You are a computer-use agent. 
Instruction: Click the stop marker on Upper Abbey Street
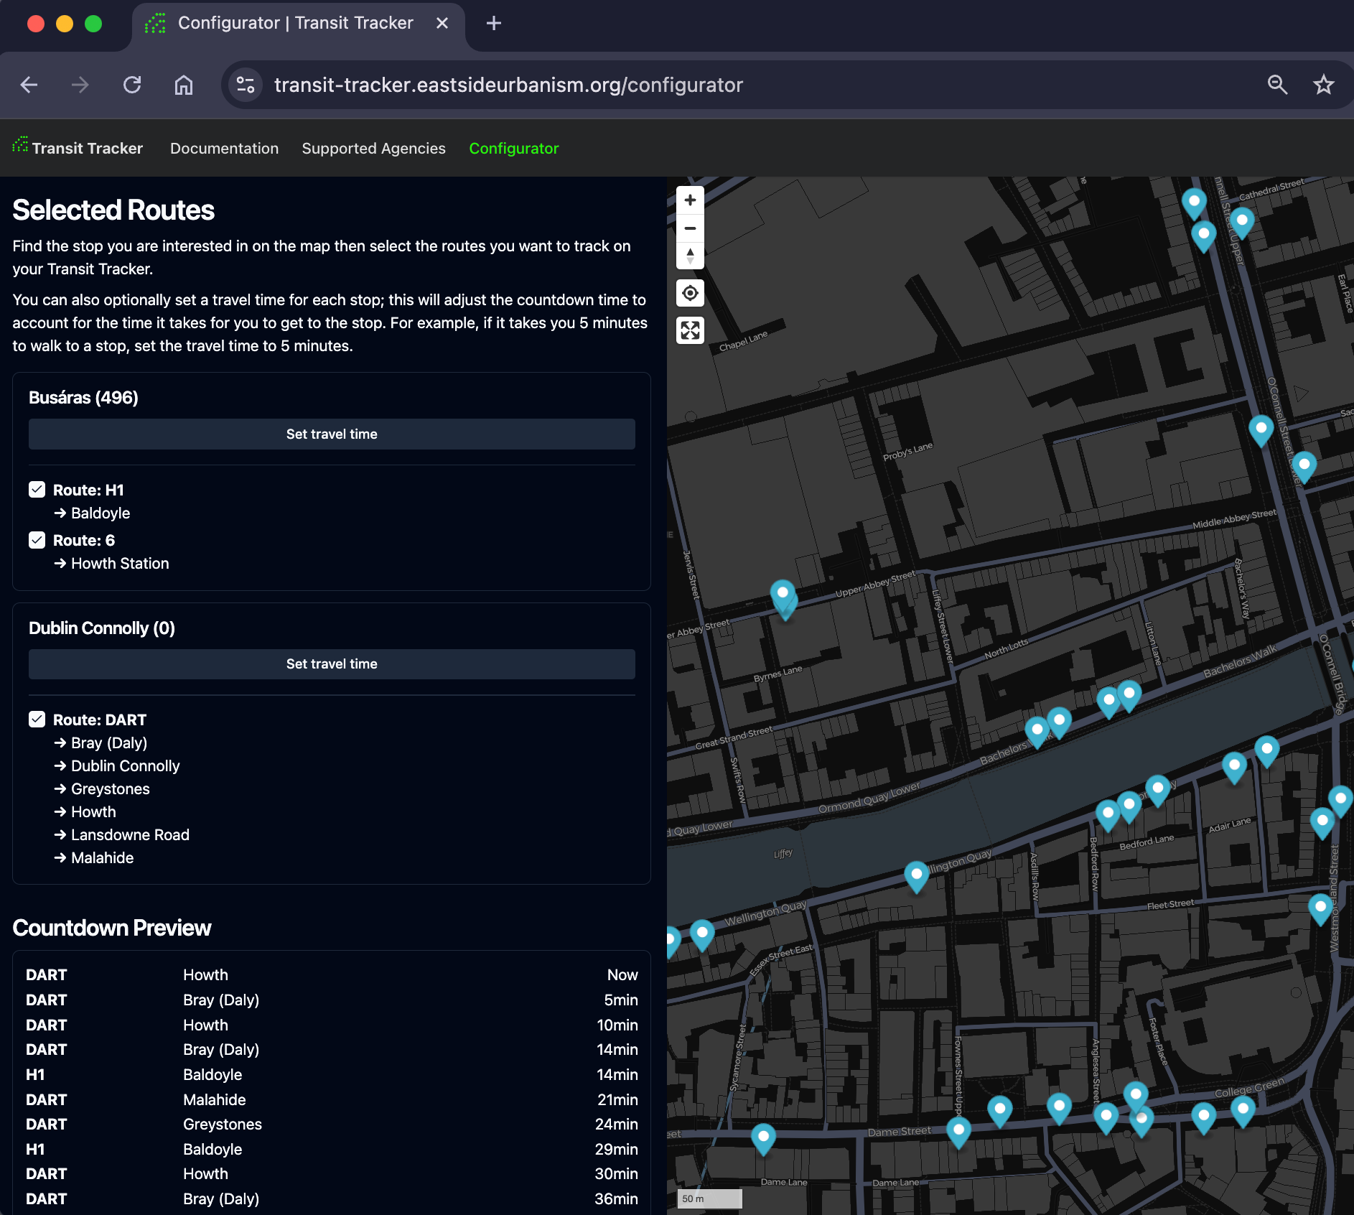point(783,595)
